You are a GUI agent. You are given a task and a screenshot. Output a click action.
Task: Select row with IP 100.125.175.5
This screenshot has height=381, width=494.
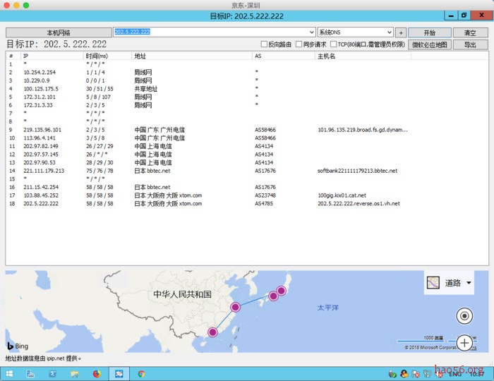coord(247,89)
